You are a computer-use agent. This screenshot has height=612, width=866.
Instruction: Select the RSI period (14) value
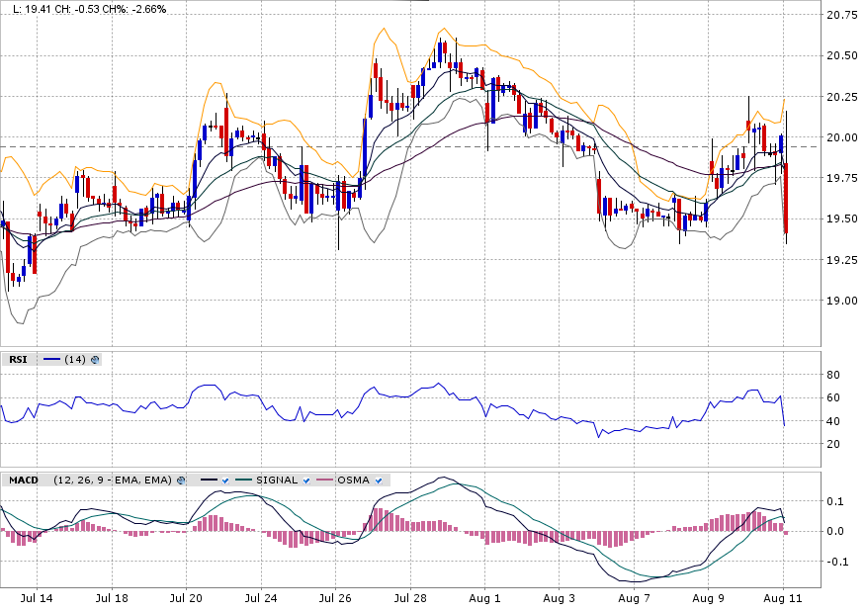click(x=75, y=360)
